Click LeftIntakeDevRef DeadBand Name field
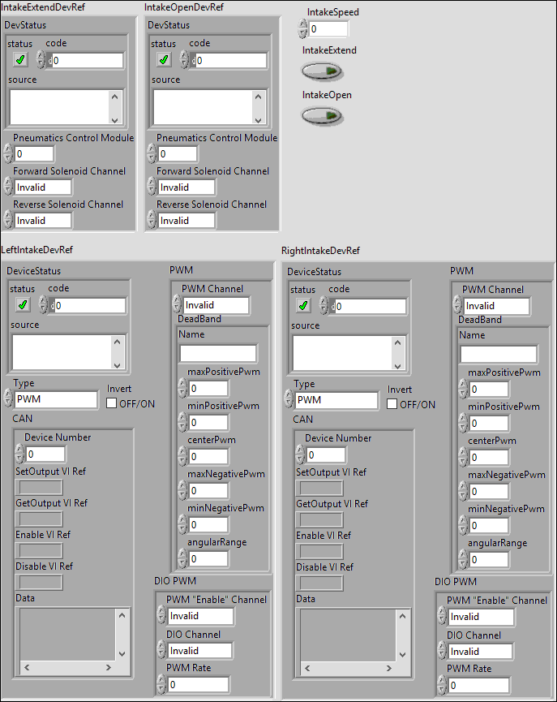557x702 pixels. (x=218, y=353)
